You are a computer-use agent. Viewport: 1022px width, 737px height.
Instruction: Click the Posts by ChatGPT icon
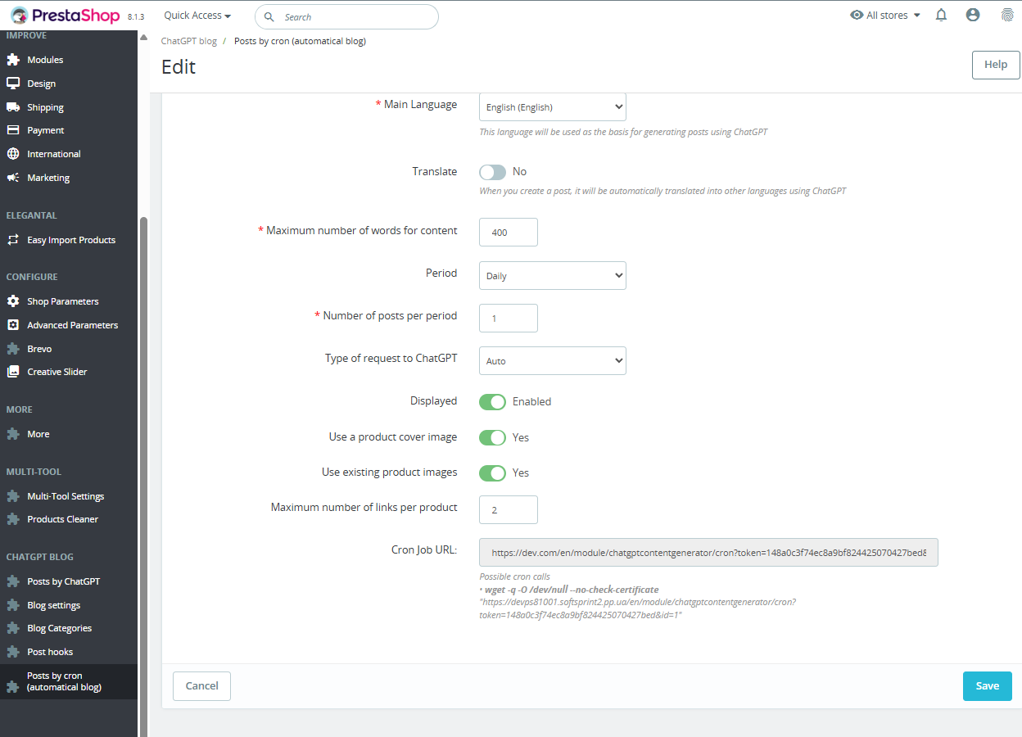point(13,581)
